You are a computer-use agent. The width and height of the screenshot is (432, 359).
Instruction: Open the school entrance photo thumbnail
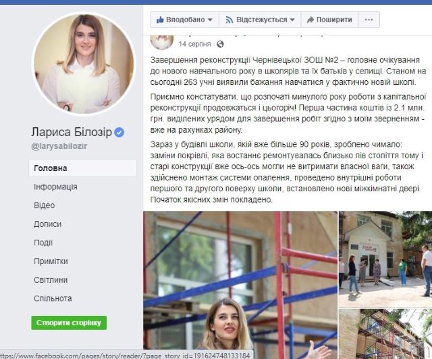click(x=385, y=259)
